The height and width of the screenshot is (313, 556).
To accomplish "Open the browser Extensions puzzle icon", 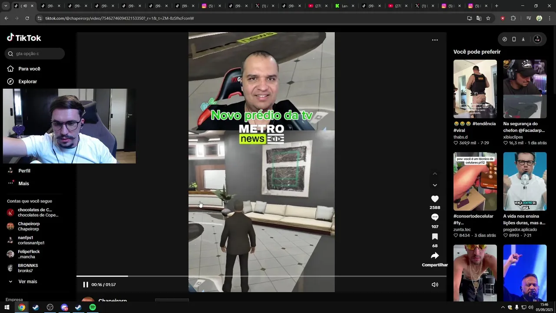I will click(x=513, y=18).
